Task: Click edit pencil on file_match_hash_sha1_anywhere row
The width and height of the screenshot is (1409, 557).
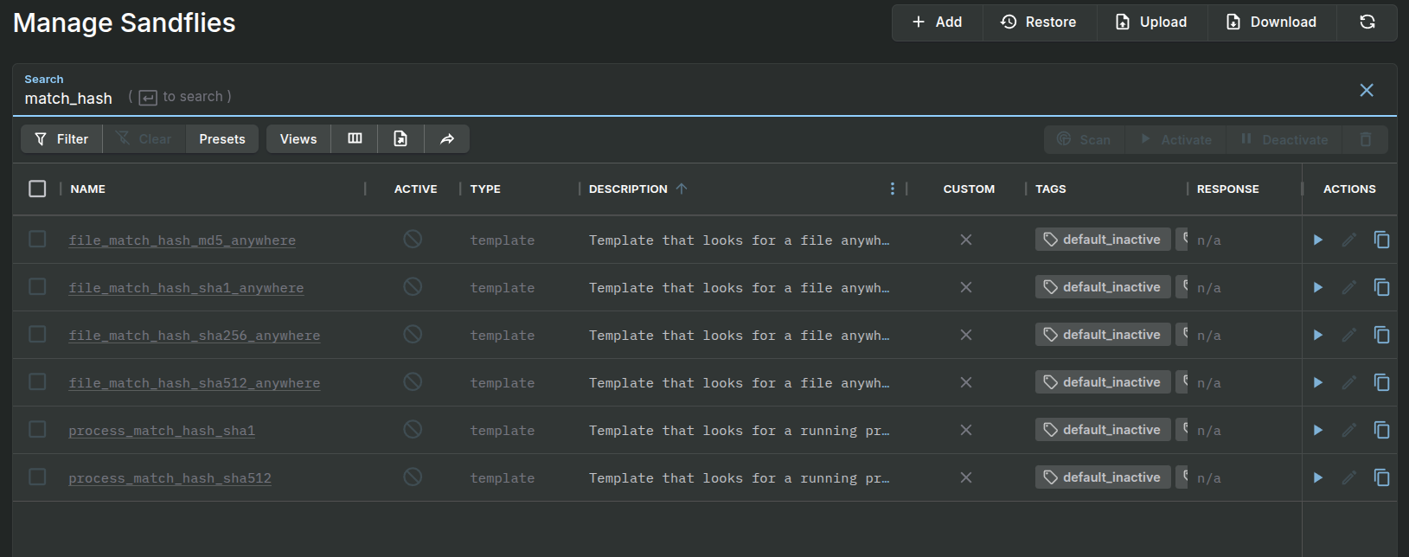Action: (1348, 287)
